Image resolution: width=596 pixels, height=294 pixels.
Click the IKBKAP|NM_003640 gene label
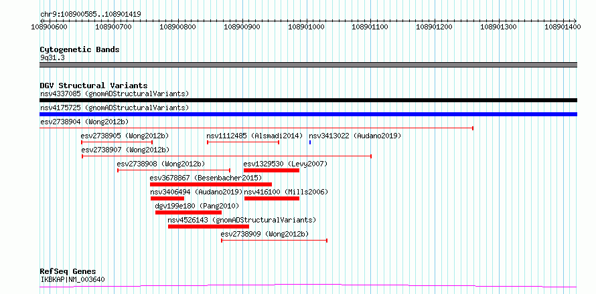coord(72,280)
